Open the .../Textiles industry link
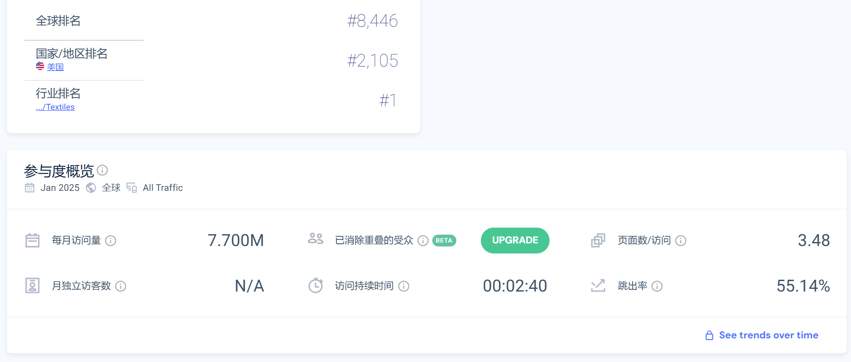 pos(55,107)
